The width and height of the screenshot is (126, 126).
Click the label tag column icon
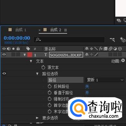click(x=28, y=49)
